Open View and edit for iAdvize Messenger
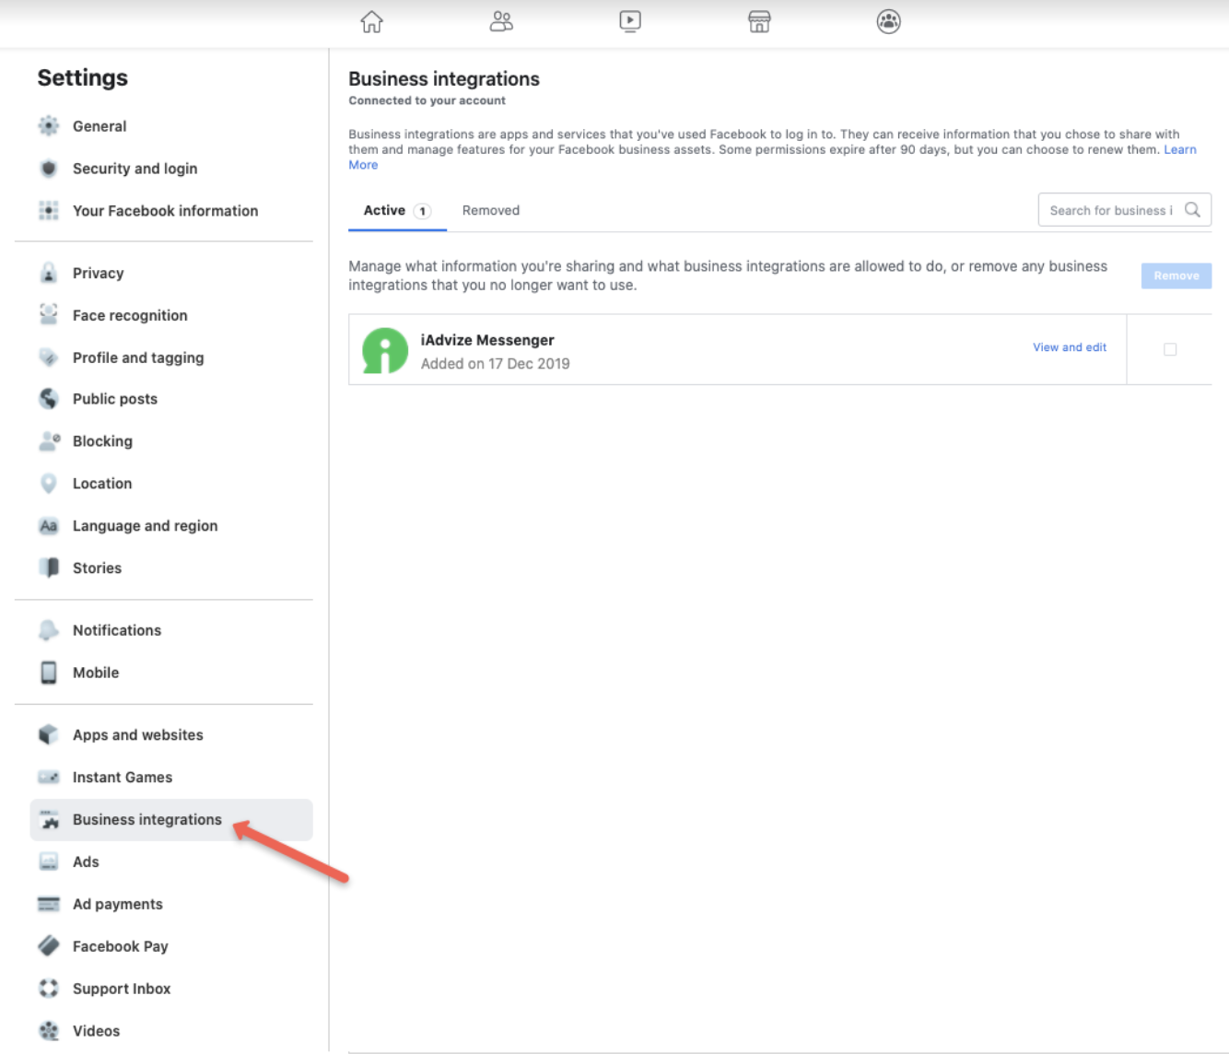Viewport: 1229px width, 1054px height. coord(1070,347)
